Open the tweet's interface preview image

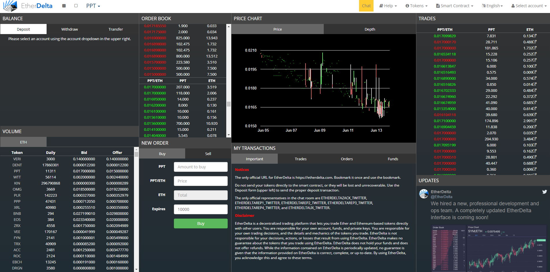click(x=489, y=248)
